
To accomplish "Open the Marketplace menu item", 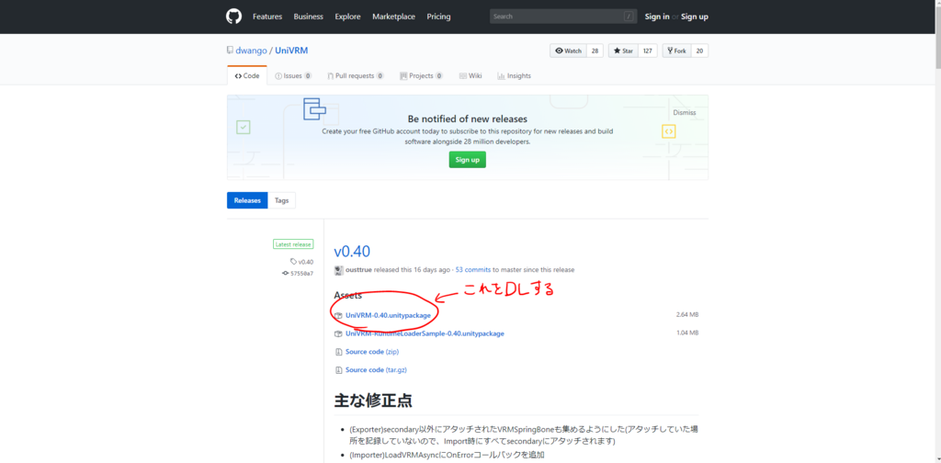I will [x=393, y=17].
